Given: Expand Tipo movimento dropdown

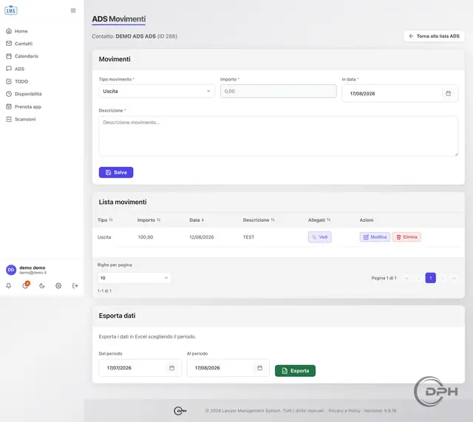Looking at the screenshot, I should [157, 91].
